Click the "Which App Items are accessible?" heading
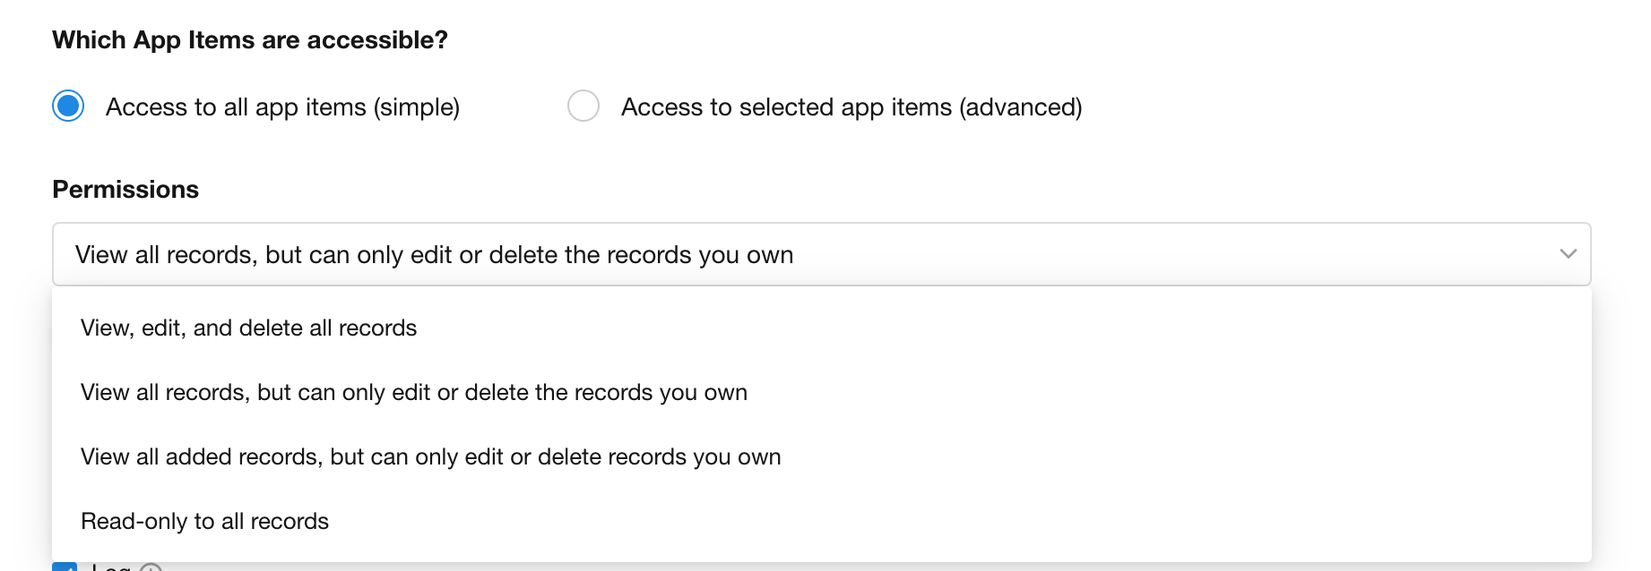The width and height of the screenshot is (1651, 571). coord(250,40)
